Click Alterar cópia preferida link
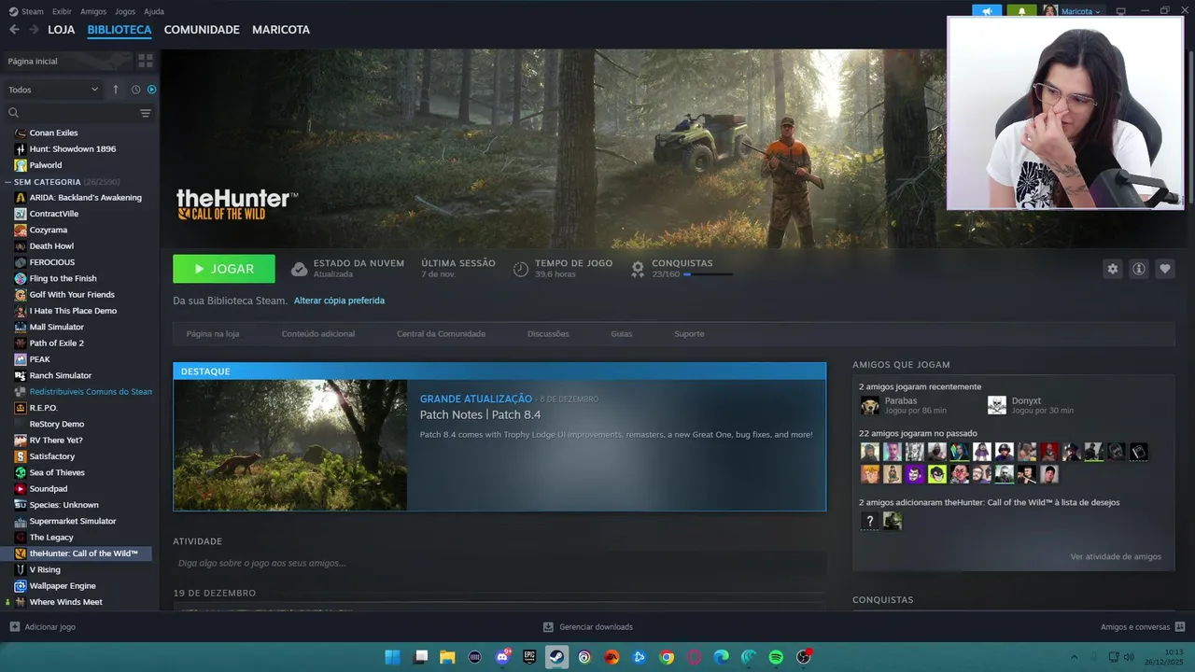The width and height of the screenshot is (1195, 672). [339, 301]
